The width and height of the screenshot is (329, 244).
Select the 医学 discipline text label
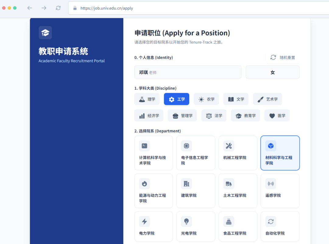click(x=281, y=116)
